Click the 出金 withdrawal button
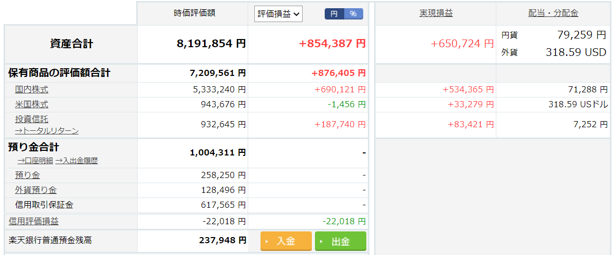 (341, 241)
